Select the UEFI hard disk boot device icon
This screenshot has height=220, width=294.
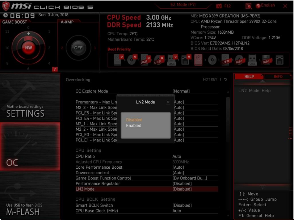tap(118, 59)
